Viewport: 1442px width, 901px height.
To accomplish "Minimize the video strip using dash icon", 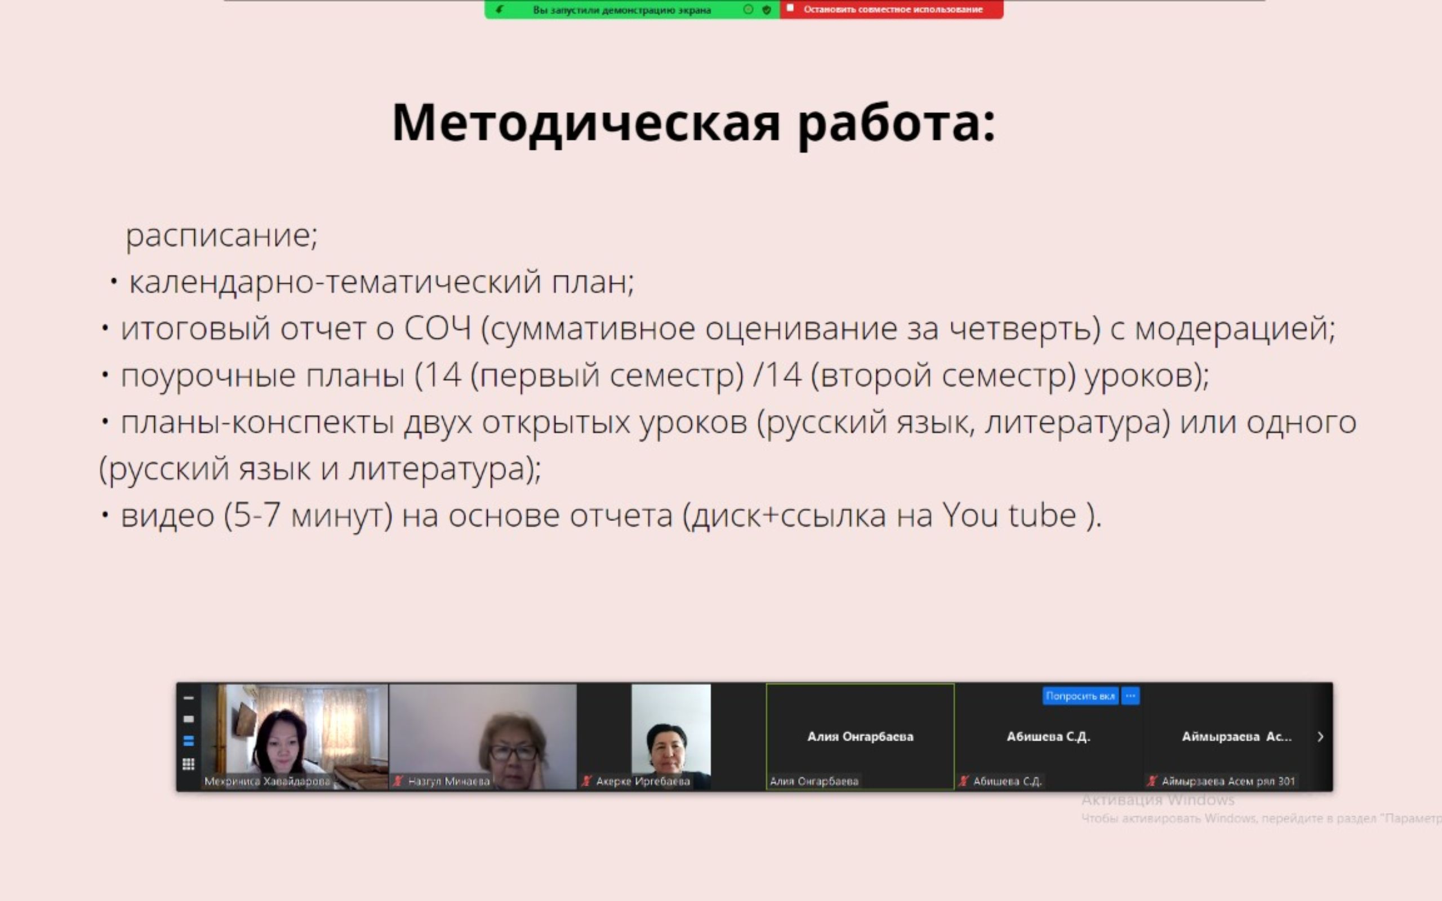I will 188,697.
